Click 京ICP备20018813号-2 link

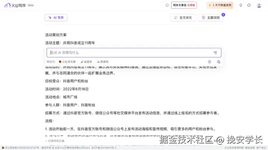(x=104, y=148)
